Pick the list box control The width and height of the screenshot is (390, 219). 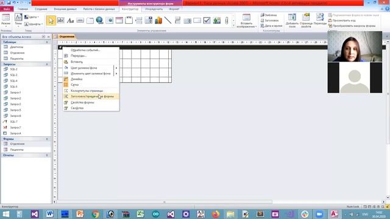tap(187, 20)
